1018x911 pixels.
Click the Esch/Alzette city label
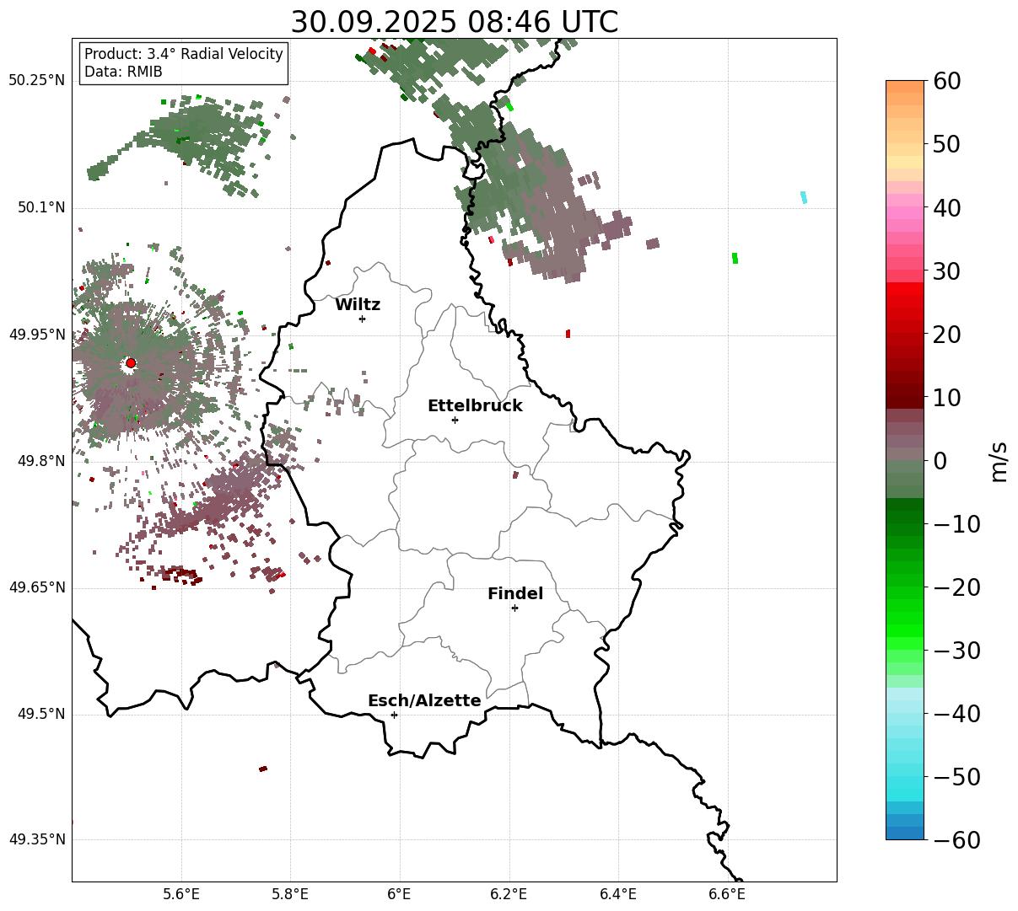(x=424, y=701)
